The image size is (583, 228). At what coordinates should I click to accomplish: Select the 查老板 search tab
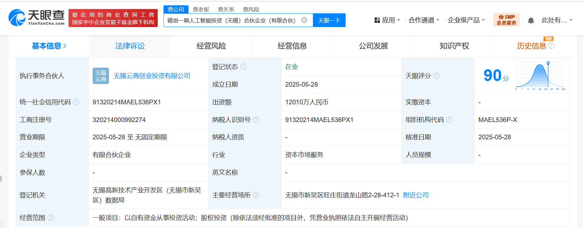click(x=201, y=9)
